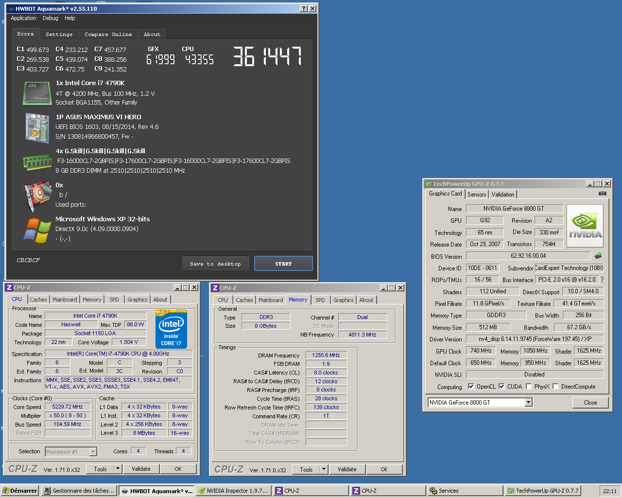The image size is (622, 498).
Task: Switch to TechPowerUp GPU-Z taskbar item
Action: [x=542, y=491]
